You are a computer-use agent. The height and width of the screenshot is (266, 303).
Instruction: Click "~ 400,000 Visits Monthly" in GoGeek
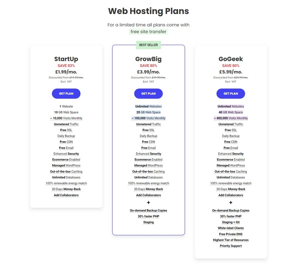coord(231,118)
